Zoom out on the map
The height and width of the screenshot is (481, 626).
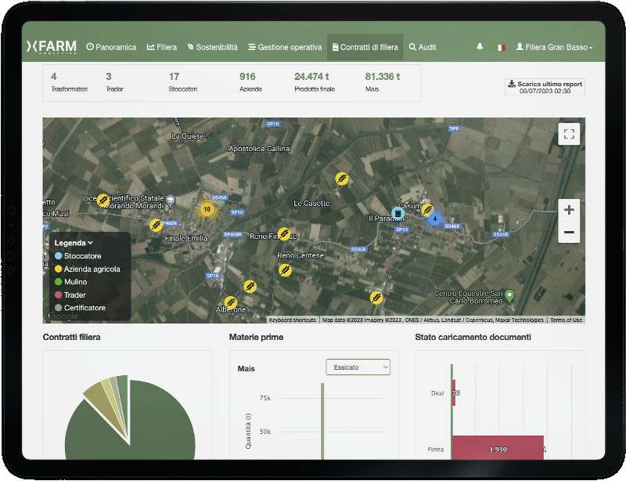pos(569,232)
